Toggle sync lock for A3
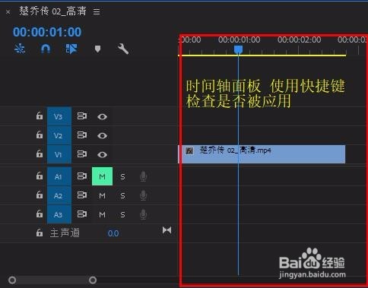368x288 pixels. [82, 214]
